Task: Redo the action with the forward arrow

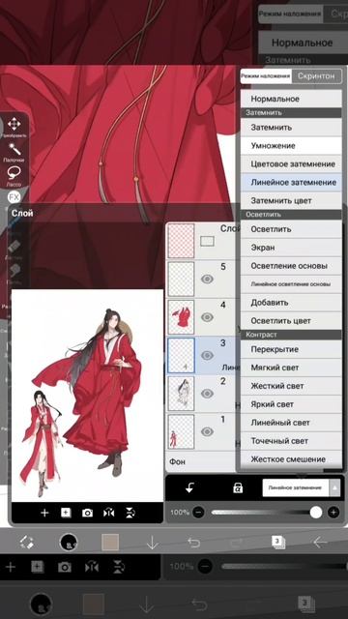Action: pos(236,543)
